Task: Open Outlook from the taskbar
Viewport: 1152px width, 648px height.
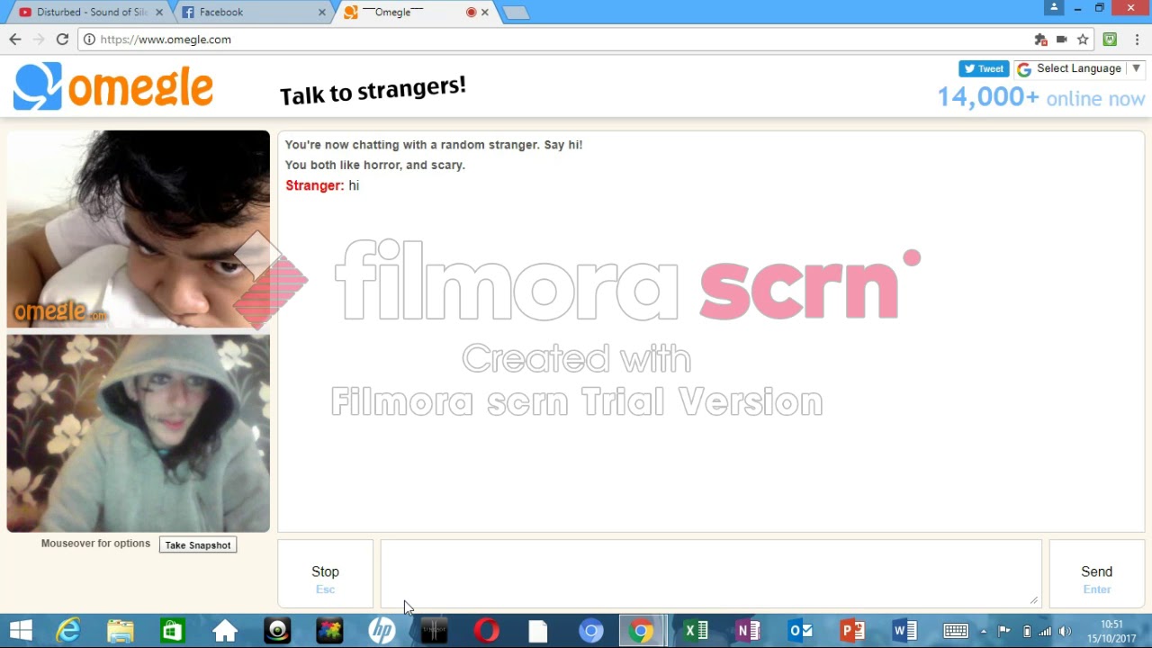Action: click(x=799, y=631)
